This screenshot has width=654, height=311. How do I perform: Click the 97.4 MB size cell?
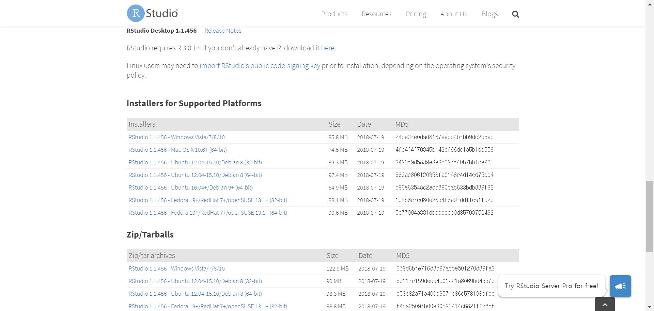click(x=338, y=175)
